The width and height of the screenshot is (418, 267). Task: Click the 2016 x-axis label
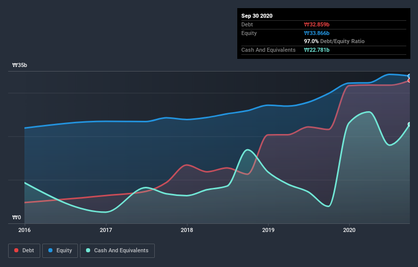click(24, 230)
